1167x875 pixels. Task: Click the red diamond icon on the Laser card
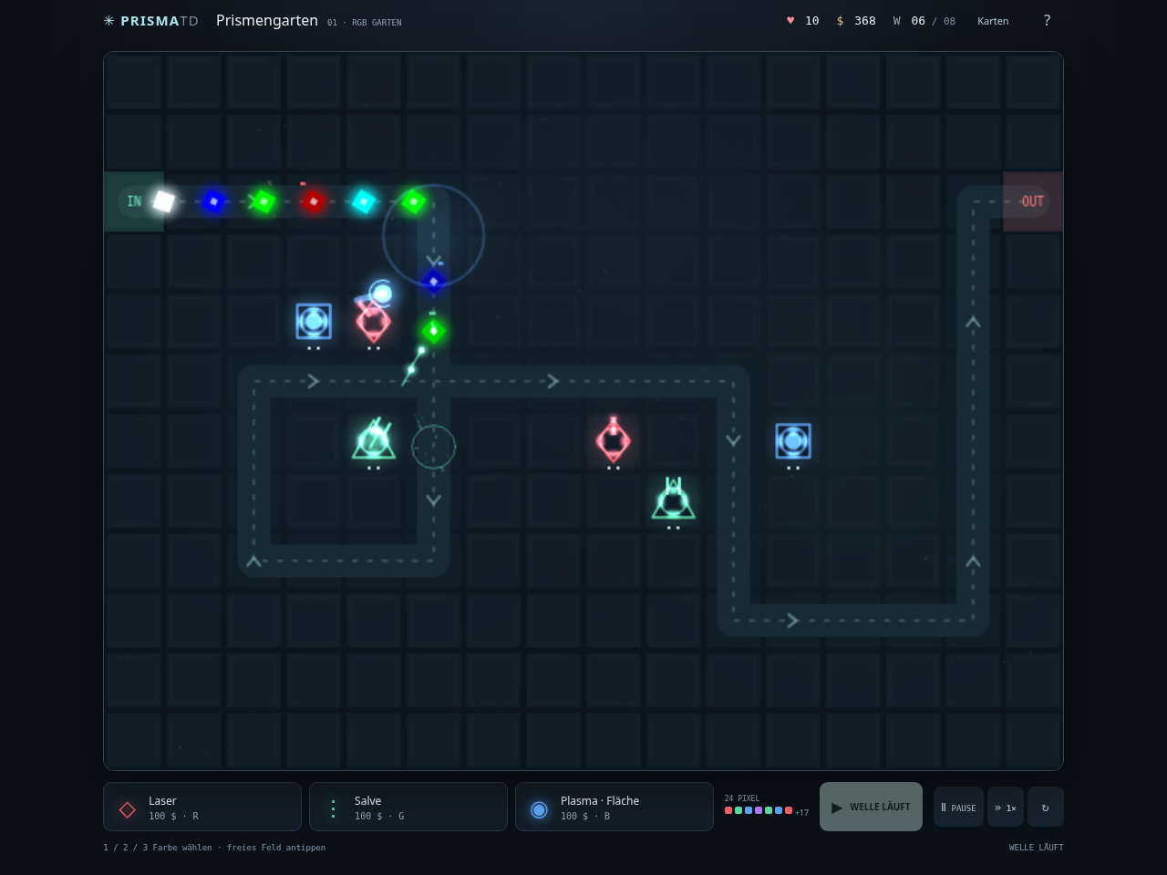[x=128, y=809]
